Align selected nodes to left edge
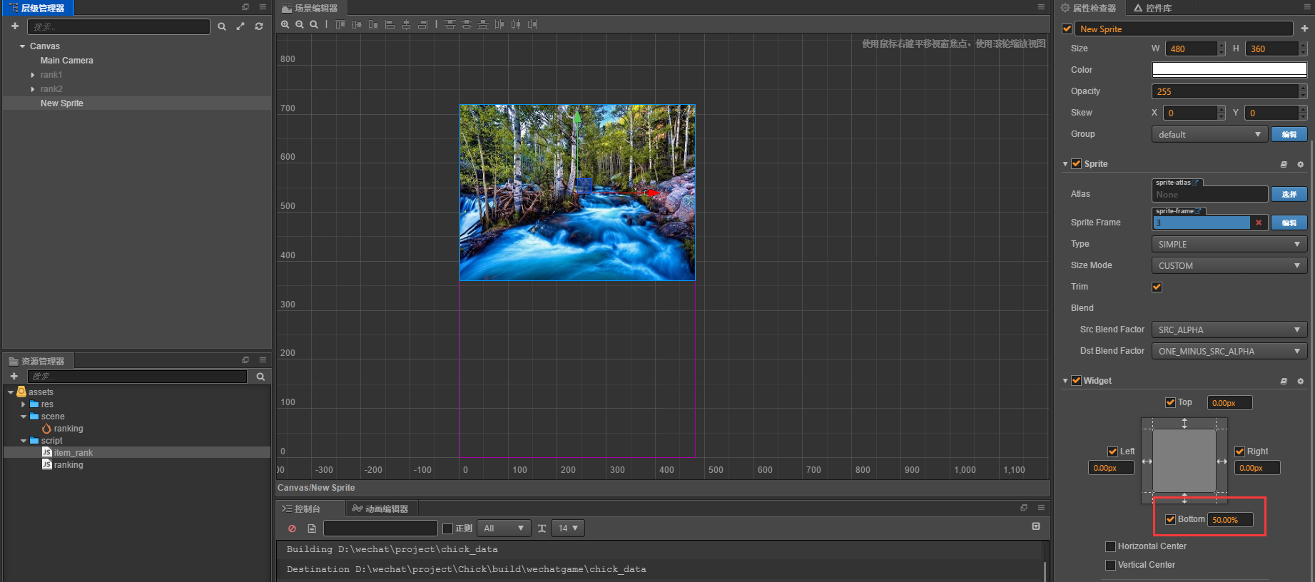The width and height of the screenshot is (1315, 582). click(x=390, y=24)
